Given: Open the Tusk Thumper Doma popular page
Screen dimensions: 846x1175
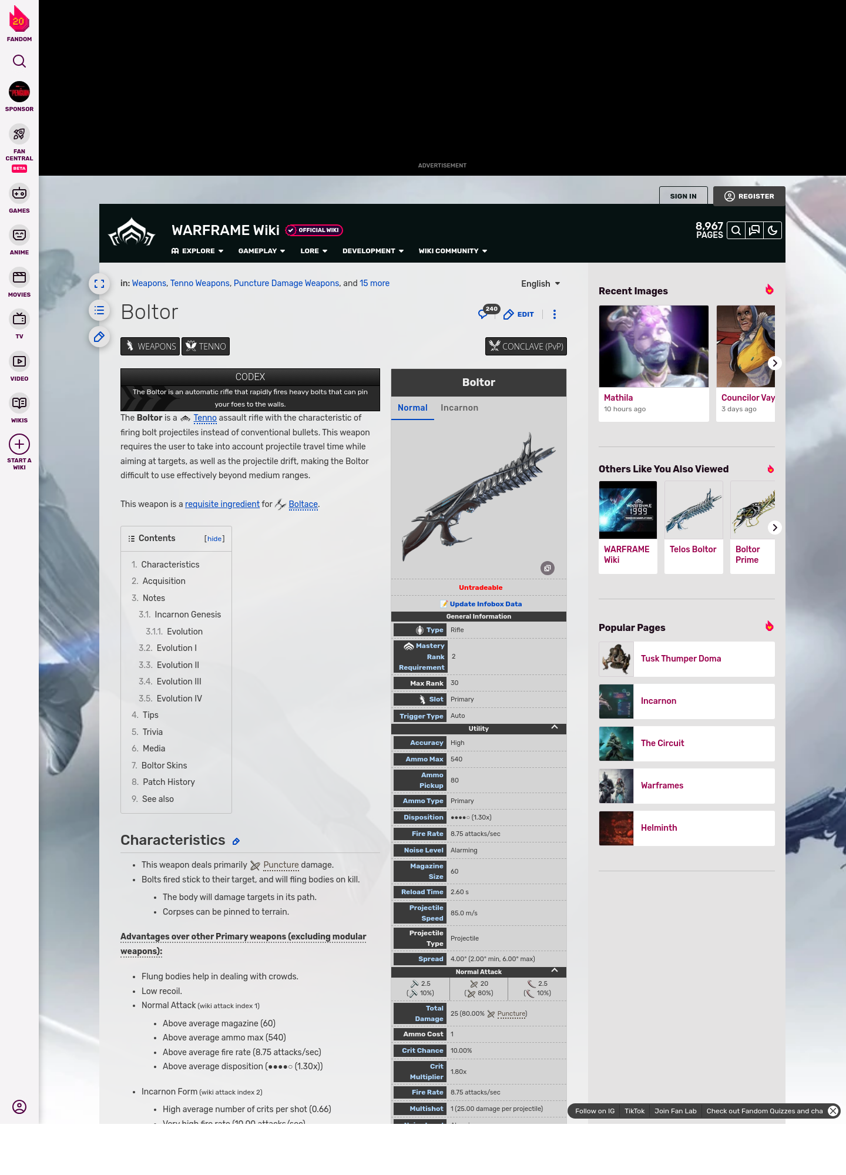Looking at the screenshot, I should point(687,659).
